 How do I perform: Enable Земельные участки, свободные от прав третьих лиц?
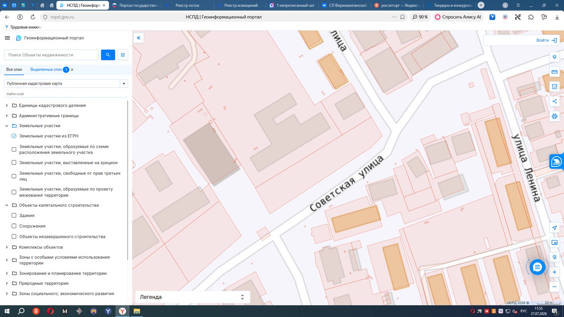point(14,176)
